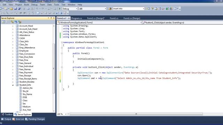The image size is (223, 125).
Task: Click Connect to Server icon
Action: point(16,22)
